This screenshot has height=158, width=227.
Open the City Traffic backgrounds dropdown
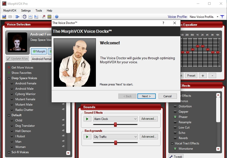tap(115, 137)
